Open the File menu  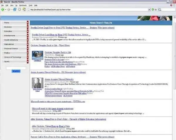[2, 5]
